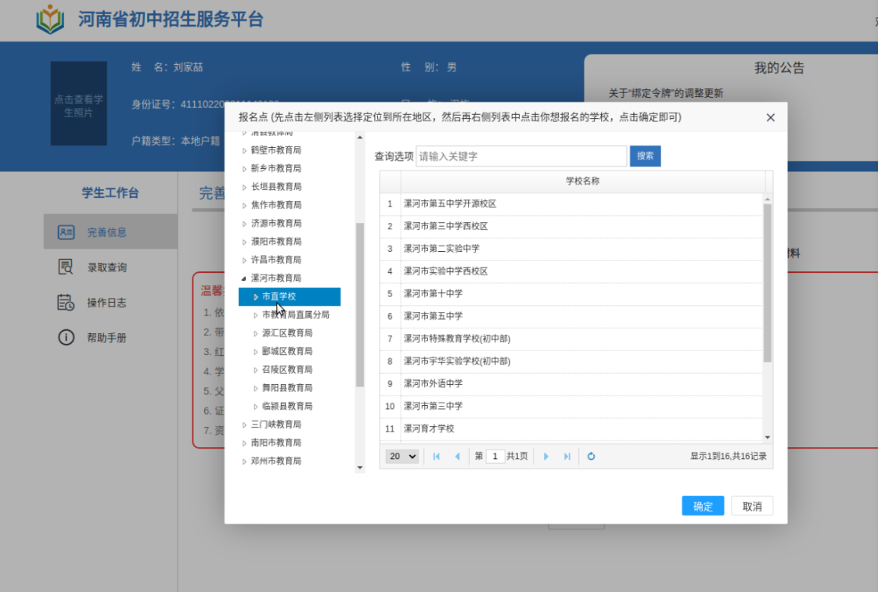Cancel with the 取消 button
Viewport: 878px width, 592px height.
pyautogui.click(x=752, y=507)
